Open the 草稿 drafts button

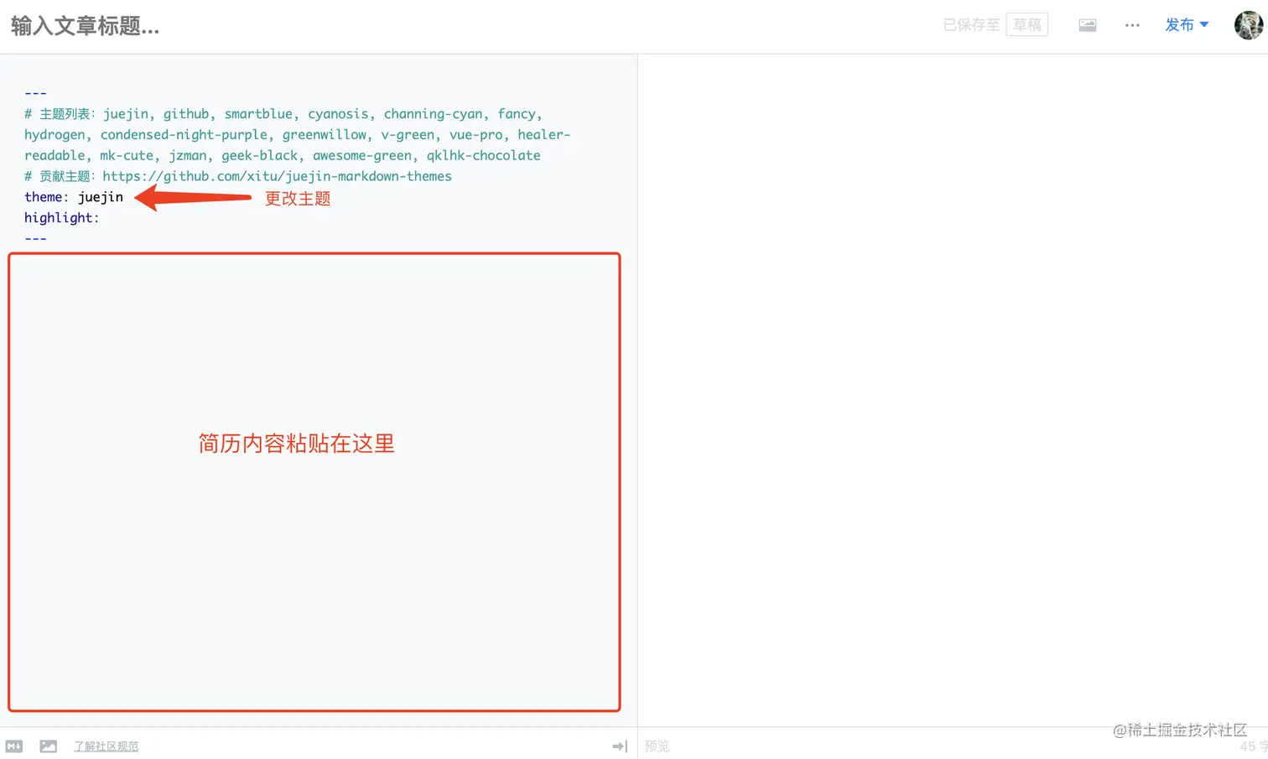click(x=1027, y=25)
